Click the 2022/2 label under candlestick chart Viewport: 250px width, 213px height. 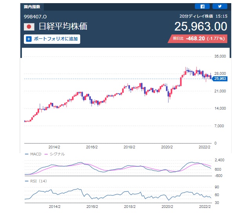click(204, 147)
